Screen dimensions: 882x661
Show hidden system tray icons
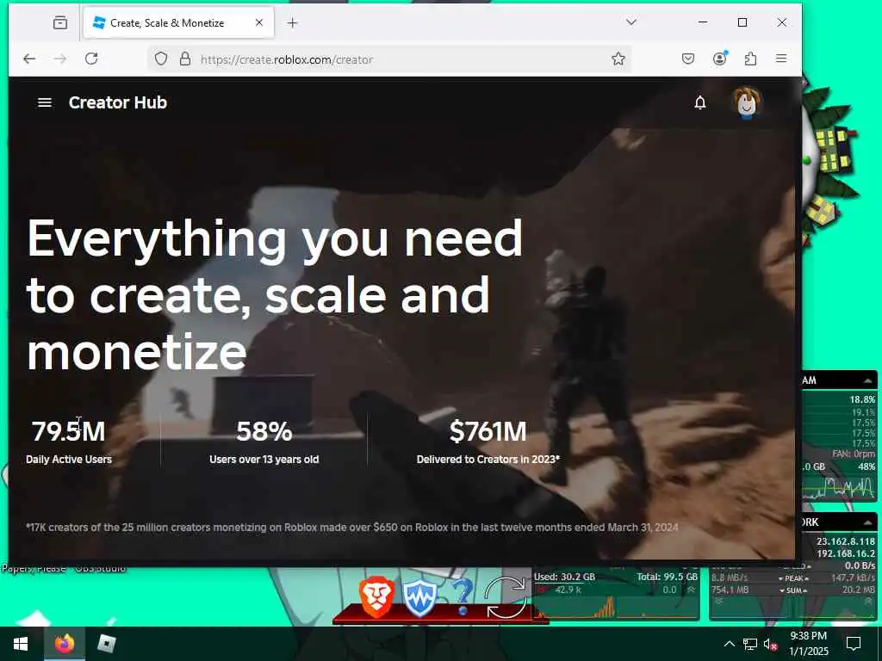[x=729, y=644]
